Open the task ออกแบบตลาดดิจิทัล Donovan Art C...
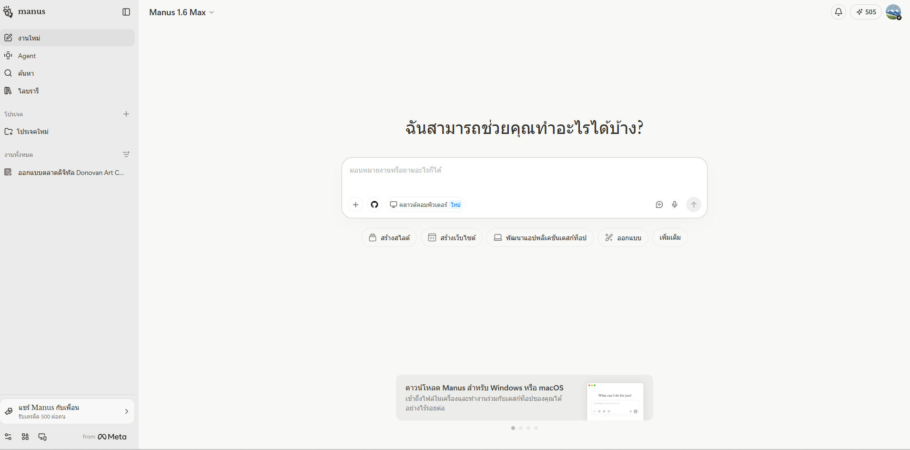 (68, 173)
